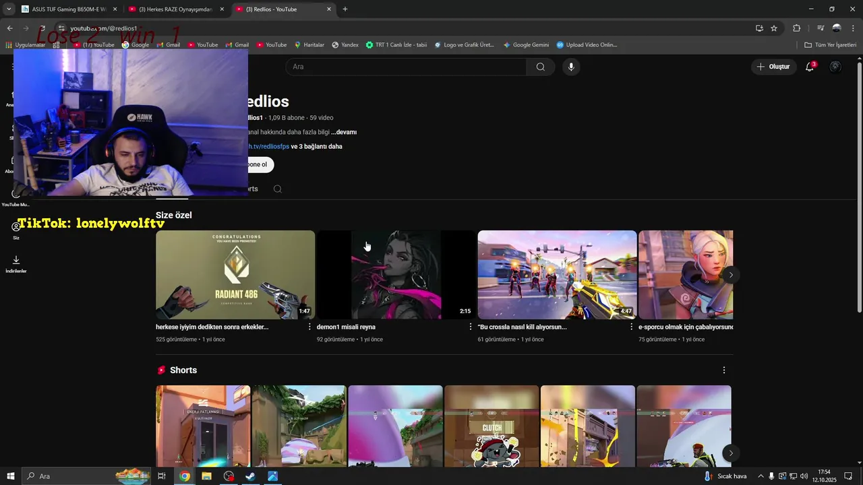Open 'e-sporcu olmak için çabalıyorsun' video title
863x485 pixels.
686,327
